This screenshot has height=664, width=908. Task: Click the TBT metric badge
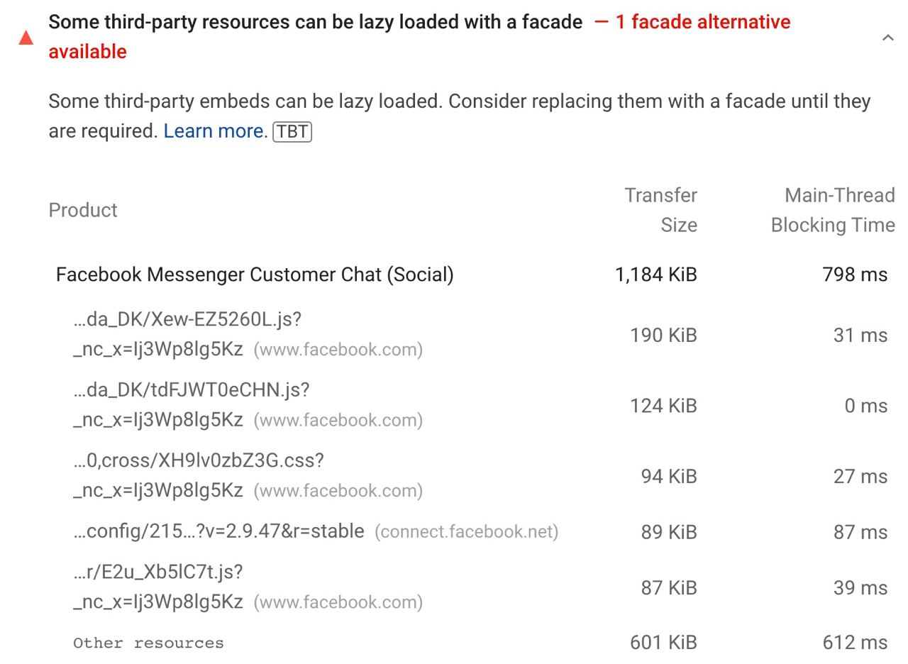(292, 132)
